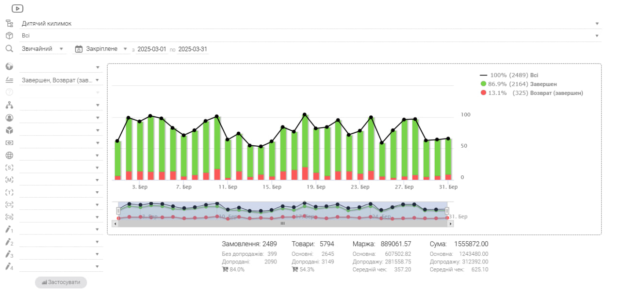Click the chart navigator right scroll arrow

pos(451,223)
